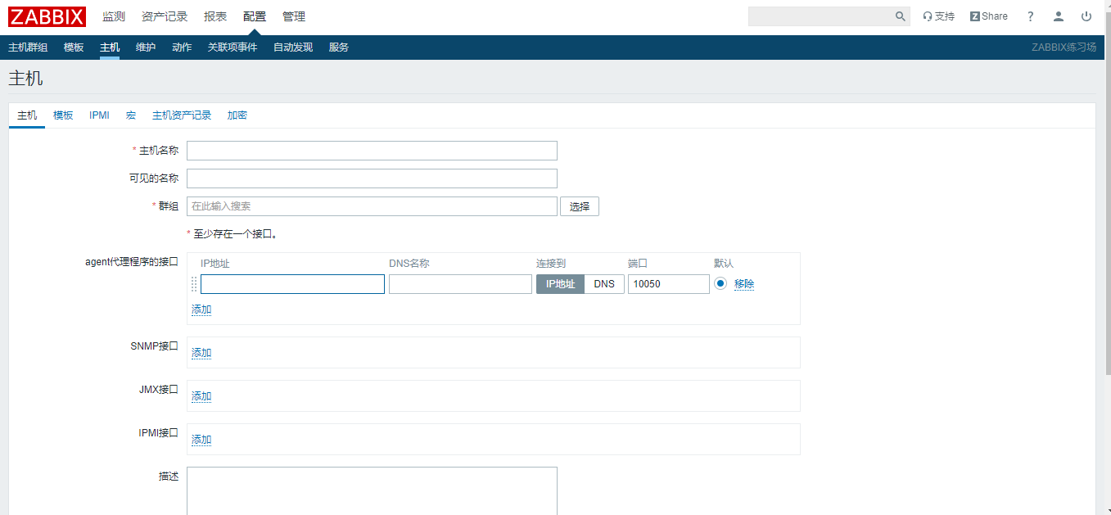Go to 自动发现 submenu
Image resolution: width=1111 pixels, height=515 pixels.
point(293,47)
